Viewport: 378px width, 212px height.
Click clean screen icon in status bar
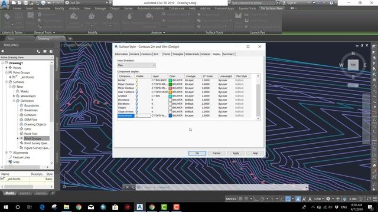369,199
